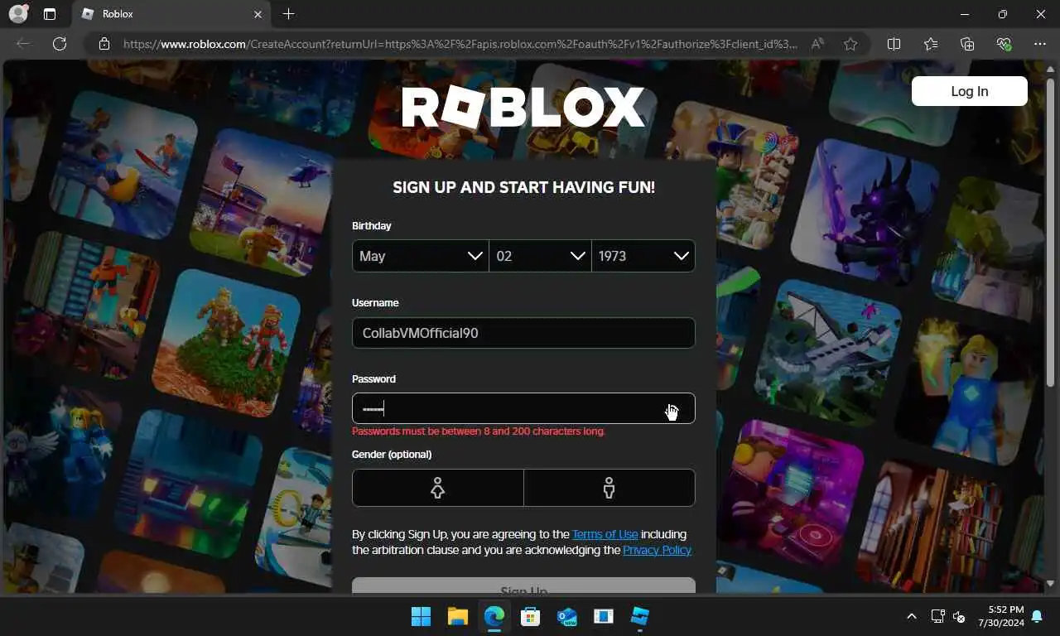Click the Username field with CollabVMOfficial90
Image resolution: width=1060 pixels, height=636 pixels.
pos(523,333)
